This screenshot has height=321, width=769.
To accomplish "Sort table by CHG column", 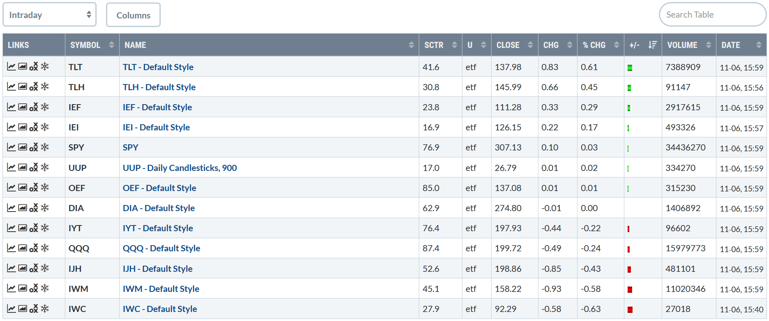I will 557,45.
